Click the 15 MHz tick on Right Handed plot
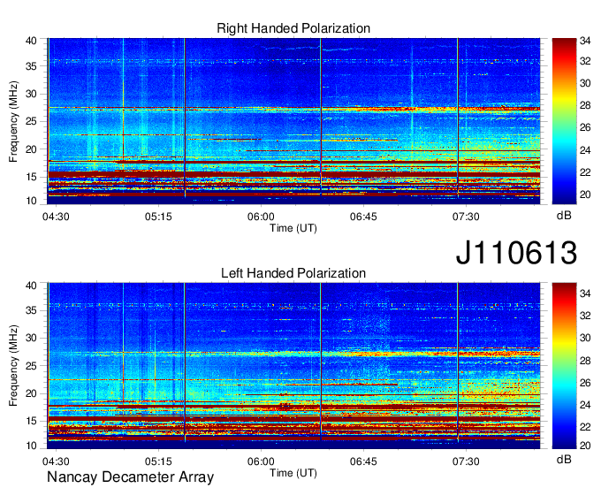Screen dimensions: 601x488 (31, 177)
